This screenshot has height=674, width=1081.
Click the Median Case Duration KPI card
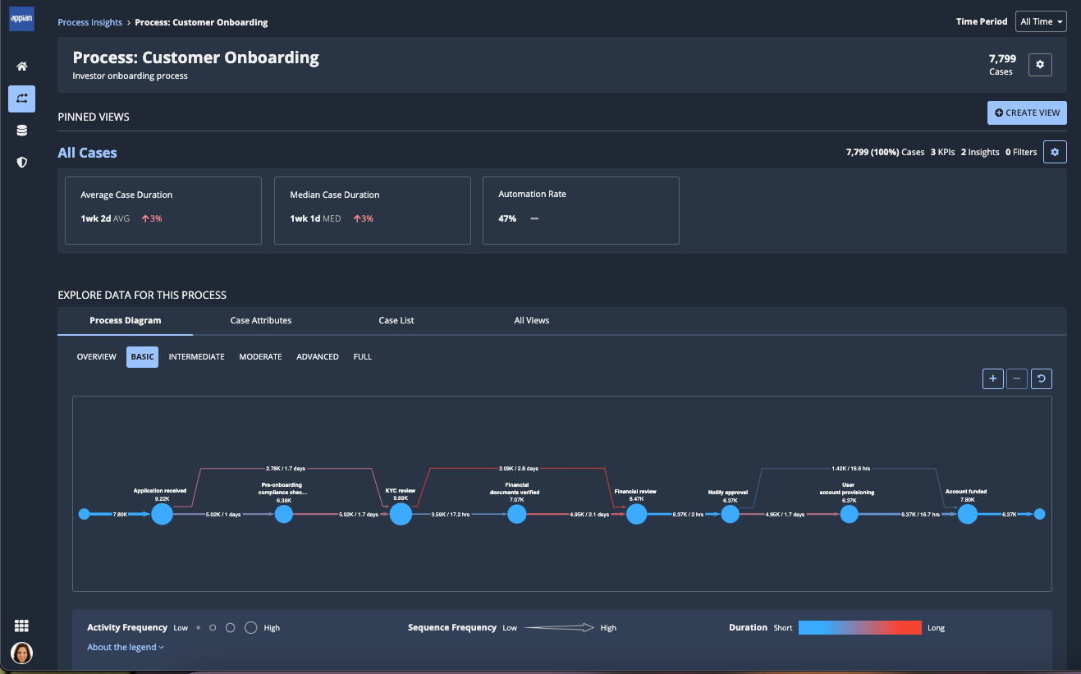pyautogui.click(x=373, y=210)
